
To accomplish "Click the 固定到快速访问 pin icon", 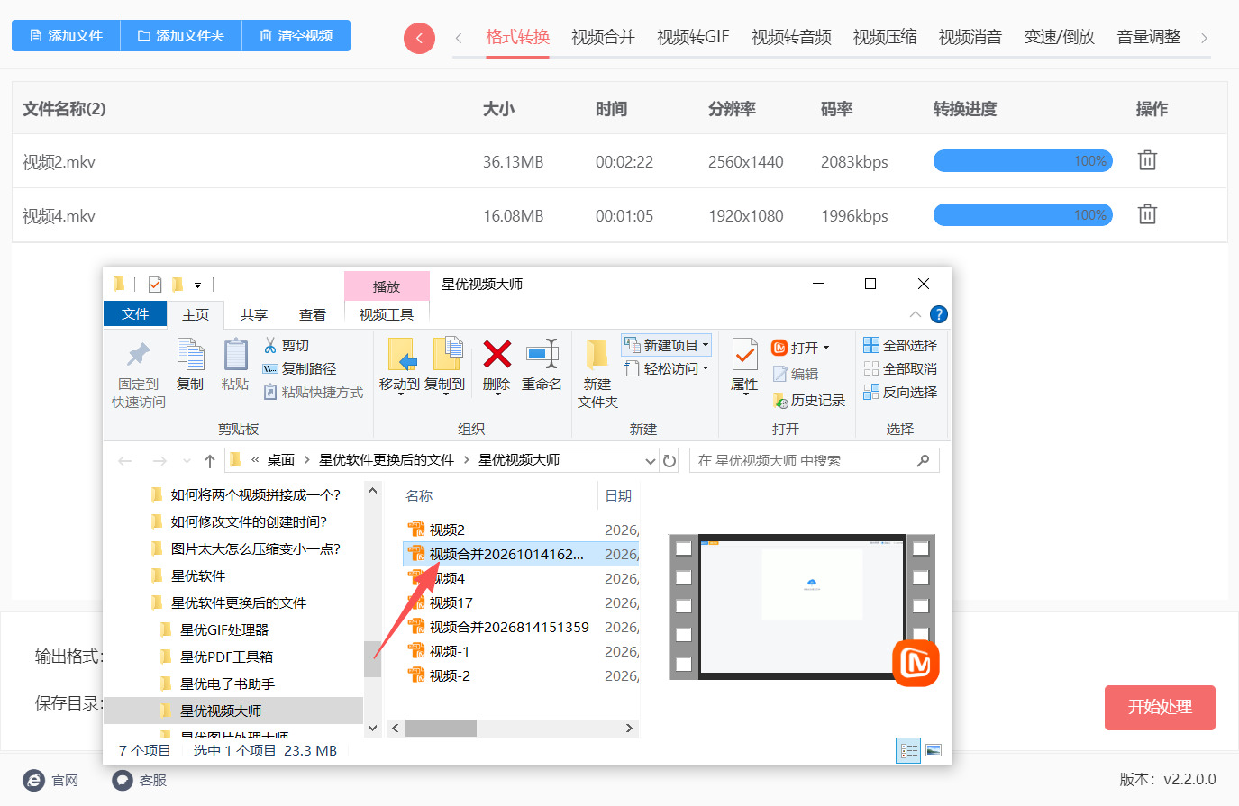I will pyautogui.click(x=139, y=353).
